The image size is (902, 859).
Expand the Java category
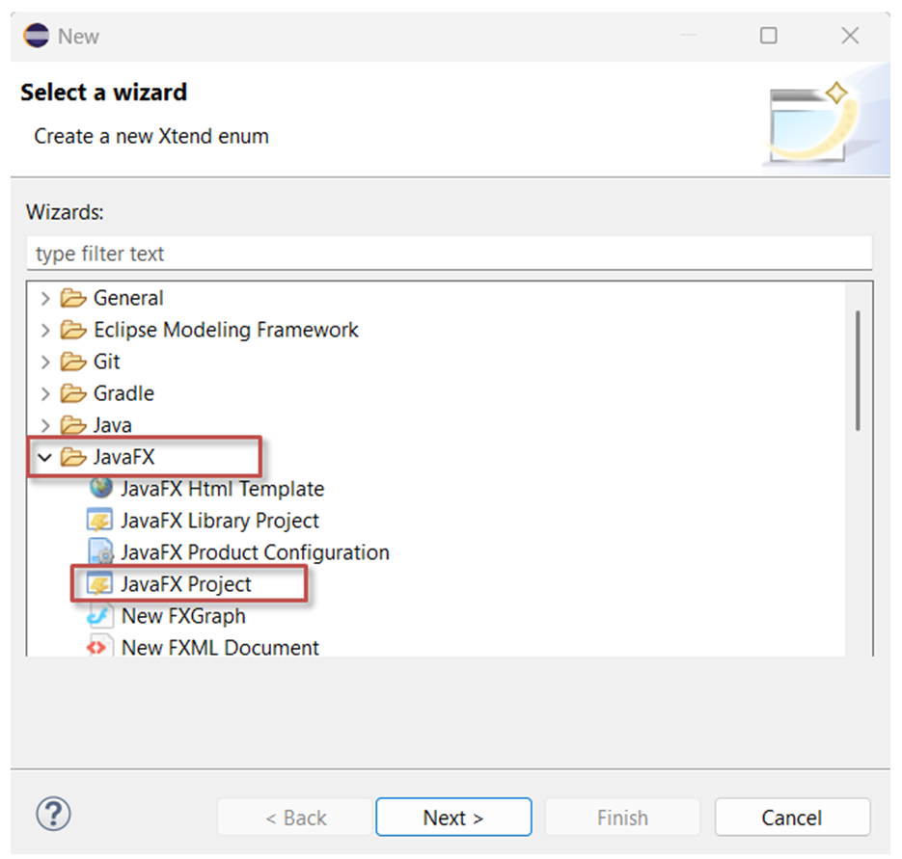44,425
